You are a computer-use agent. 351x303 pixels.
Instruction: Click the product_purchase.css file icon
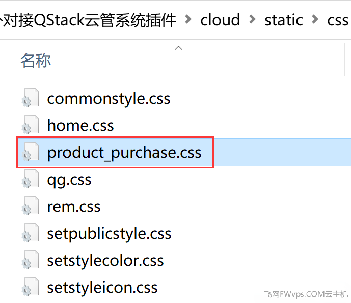[30, 152]
